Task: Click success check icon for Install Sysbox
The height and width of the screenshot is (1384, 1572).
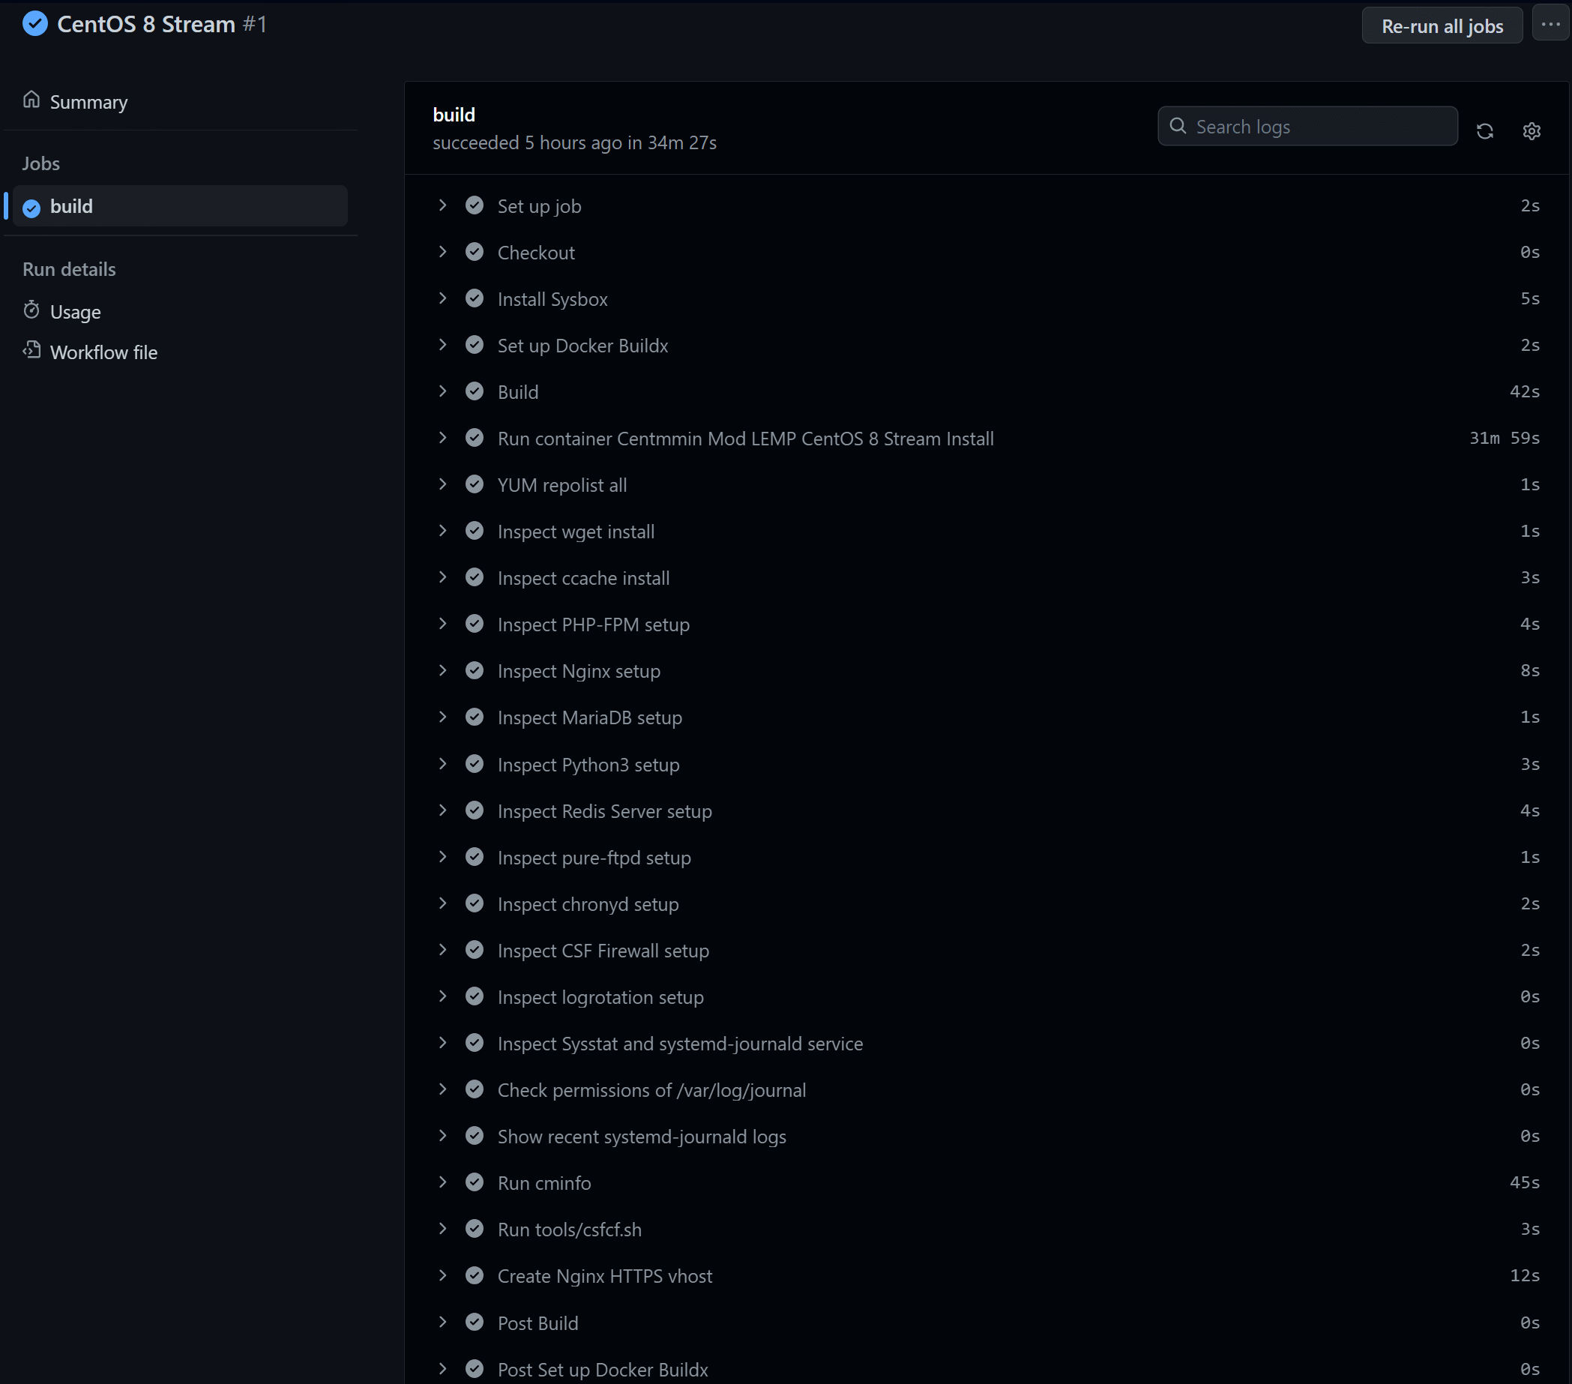Action: click(x=475, y=298)
